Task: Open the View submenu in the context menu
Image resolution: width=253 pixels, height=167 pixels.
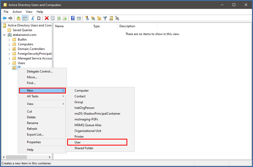Action: 42,104
